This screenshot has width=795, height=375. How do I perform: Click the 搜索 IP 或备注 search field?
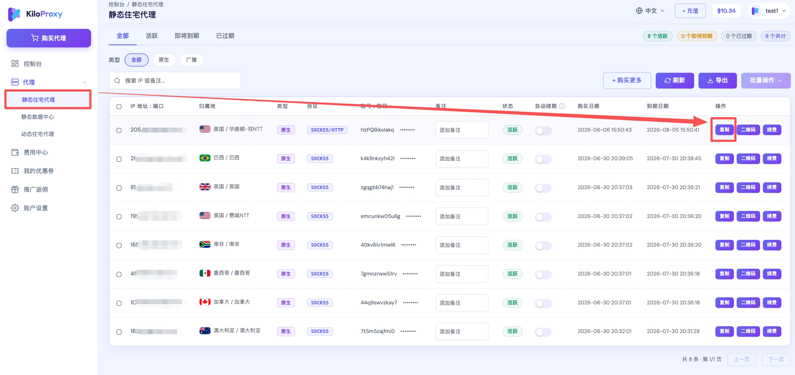[x=175, y=81]
